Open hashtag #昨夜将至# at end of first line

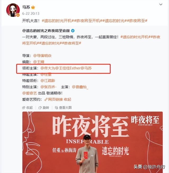click(x=137, y=21)
